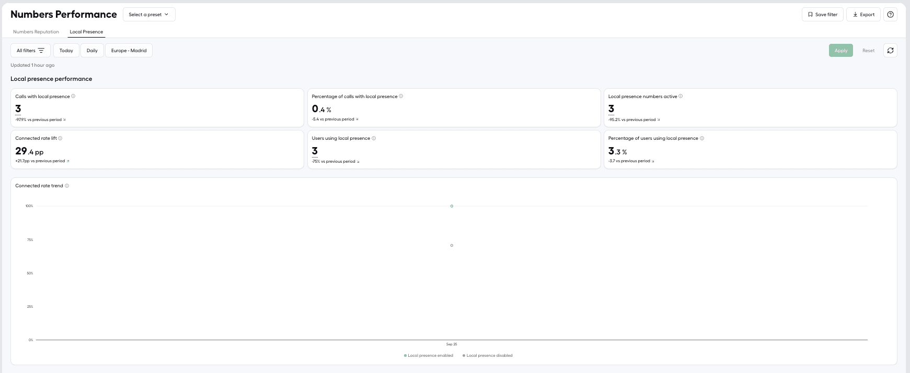Click the 29.4 pp connected rate lift value
Viewport: 910px width, 373px height.
29,151
